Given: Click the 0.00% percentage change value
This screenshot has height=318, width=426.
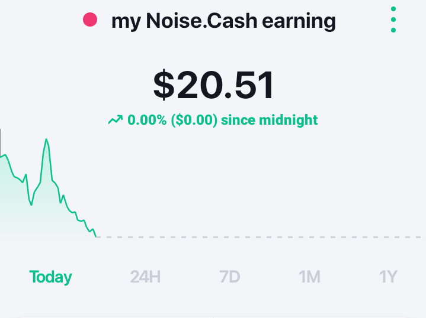Looking at the screenshot, I should pos(147,120).
